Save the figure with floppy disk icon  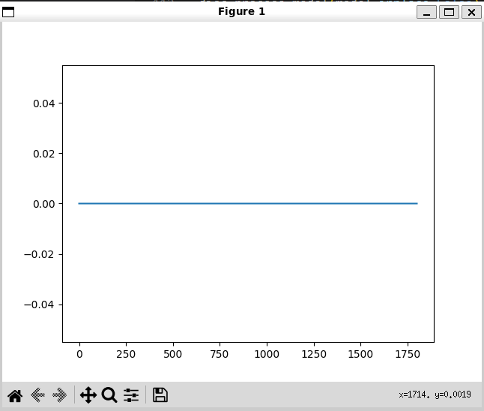coord(160,395)
